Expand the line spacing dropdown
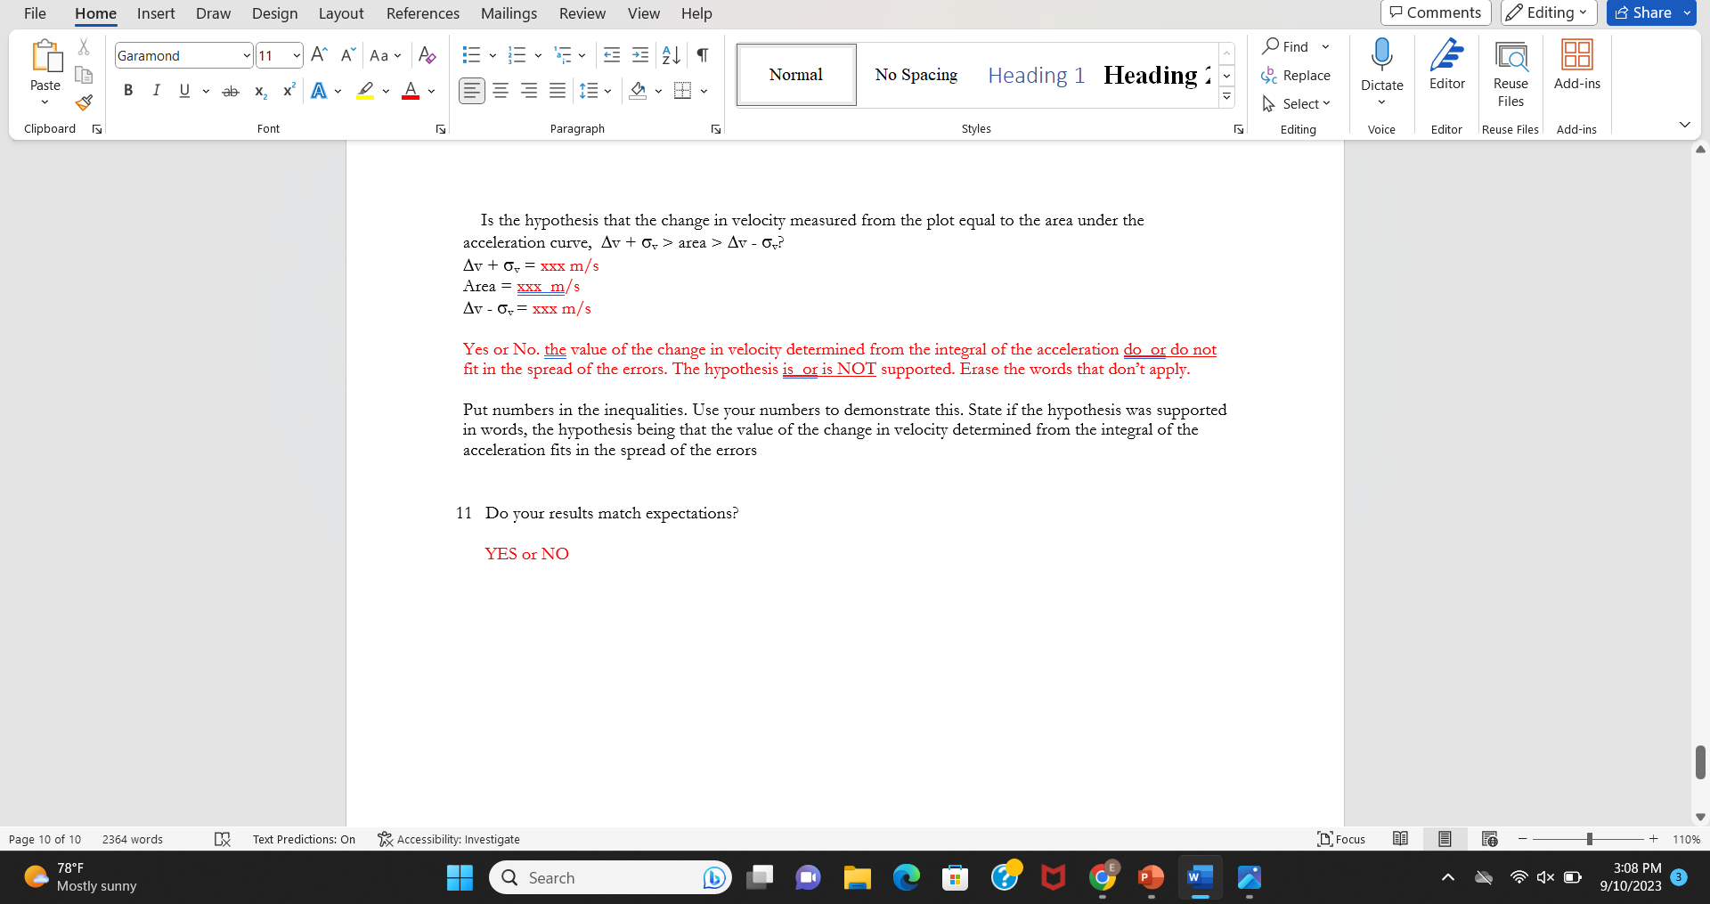 pyautogui.click(x=607, y=90)
